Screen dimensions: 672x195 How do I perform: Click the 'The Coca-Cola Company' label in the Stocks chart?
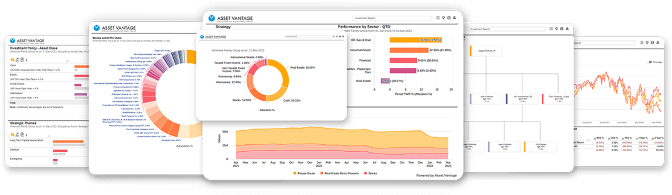pyautogui.click(x=140, y=129)
